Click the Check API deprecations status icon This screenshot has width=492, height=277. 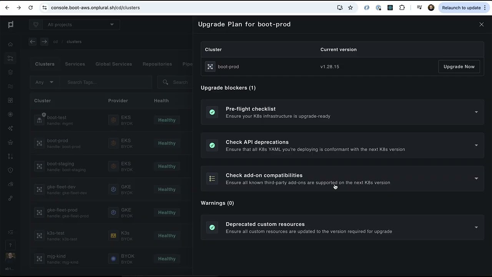212,145
